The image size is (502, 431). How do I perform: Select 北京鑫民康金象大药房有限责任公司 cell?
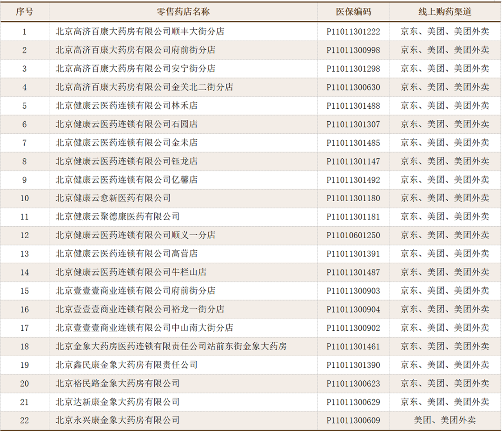126,365
